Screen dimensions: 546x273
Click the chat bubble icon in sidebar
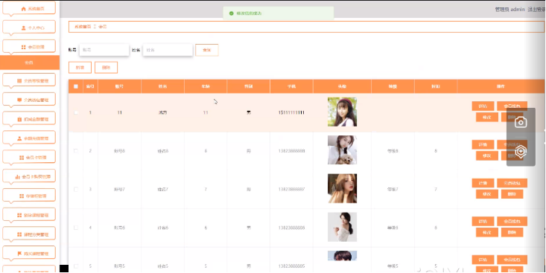[x=19, y=100]
